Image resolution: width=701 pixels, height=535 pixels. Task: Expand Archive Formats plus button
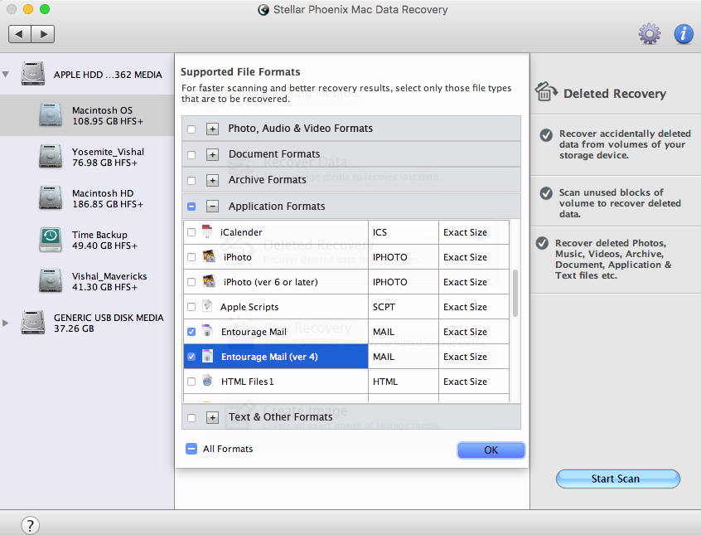[x=212, y=181]
